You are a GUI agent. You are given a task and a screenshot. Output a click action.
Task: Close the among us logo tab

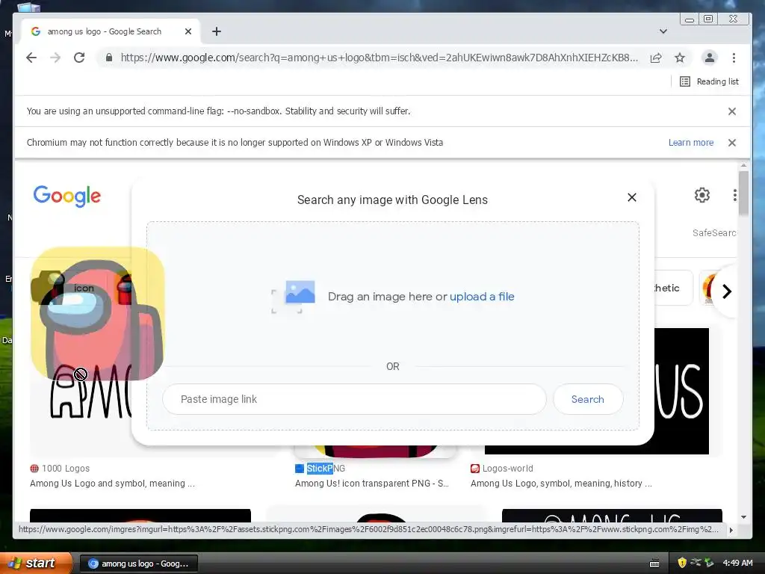click(x=188, y=31)
